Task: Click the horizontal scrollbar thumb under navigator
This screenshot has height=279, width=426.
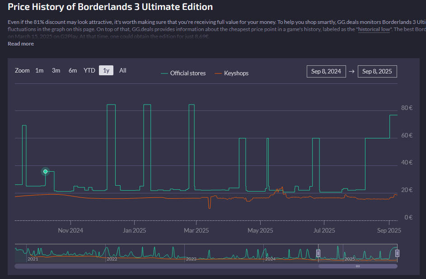Action: coord(358,266)
